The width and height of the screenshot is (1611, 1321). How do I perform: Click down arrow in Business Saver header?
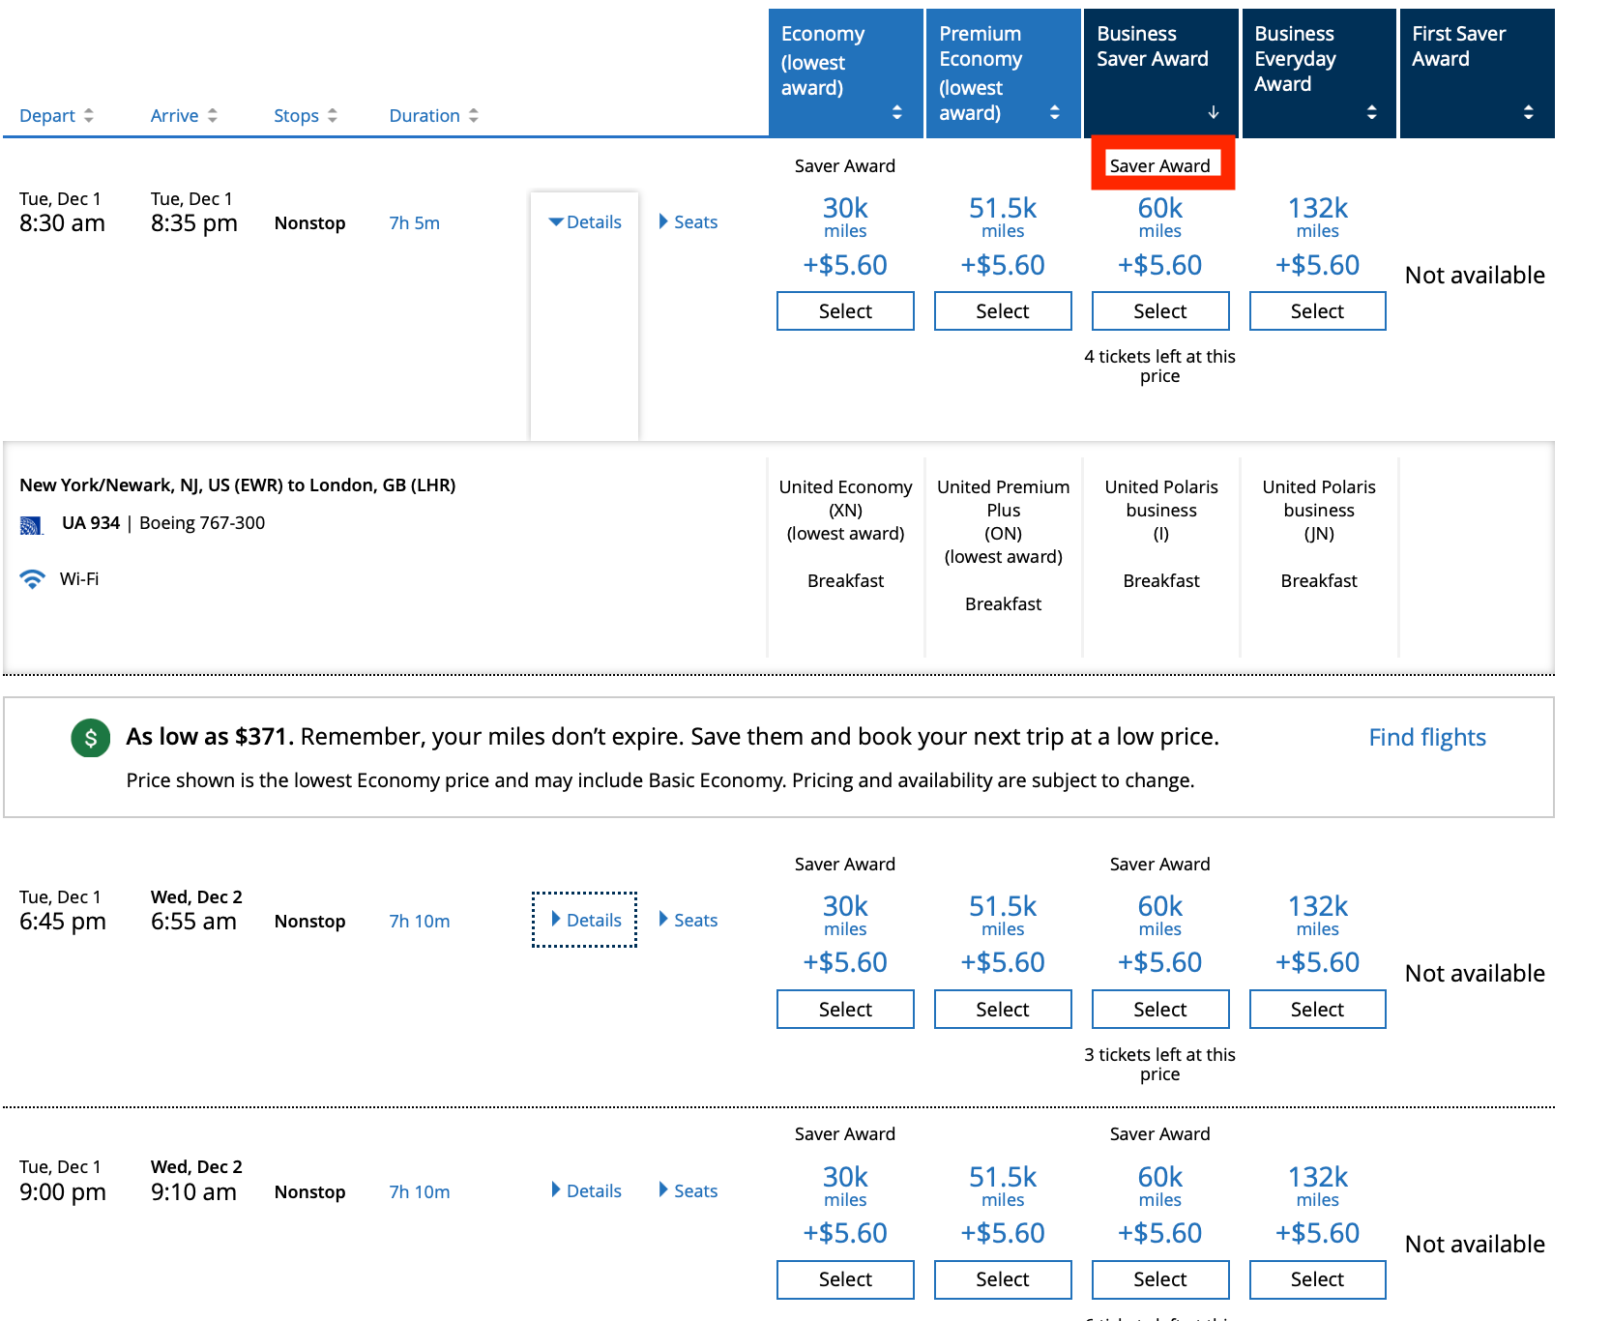[1214, 112]
